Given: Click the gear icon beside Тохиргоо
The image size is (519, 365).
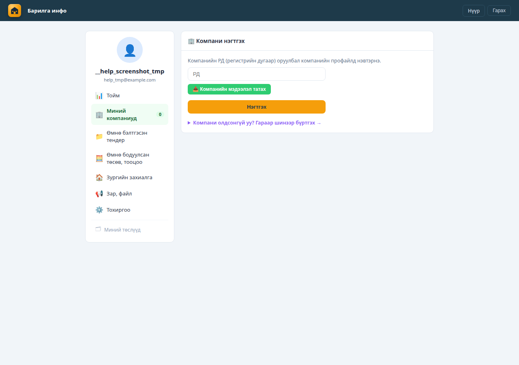Looking at the screenshot, I should click(99, 210).
